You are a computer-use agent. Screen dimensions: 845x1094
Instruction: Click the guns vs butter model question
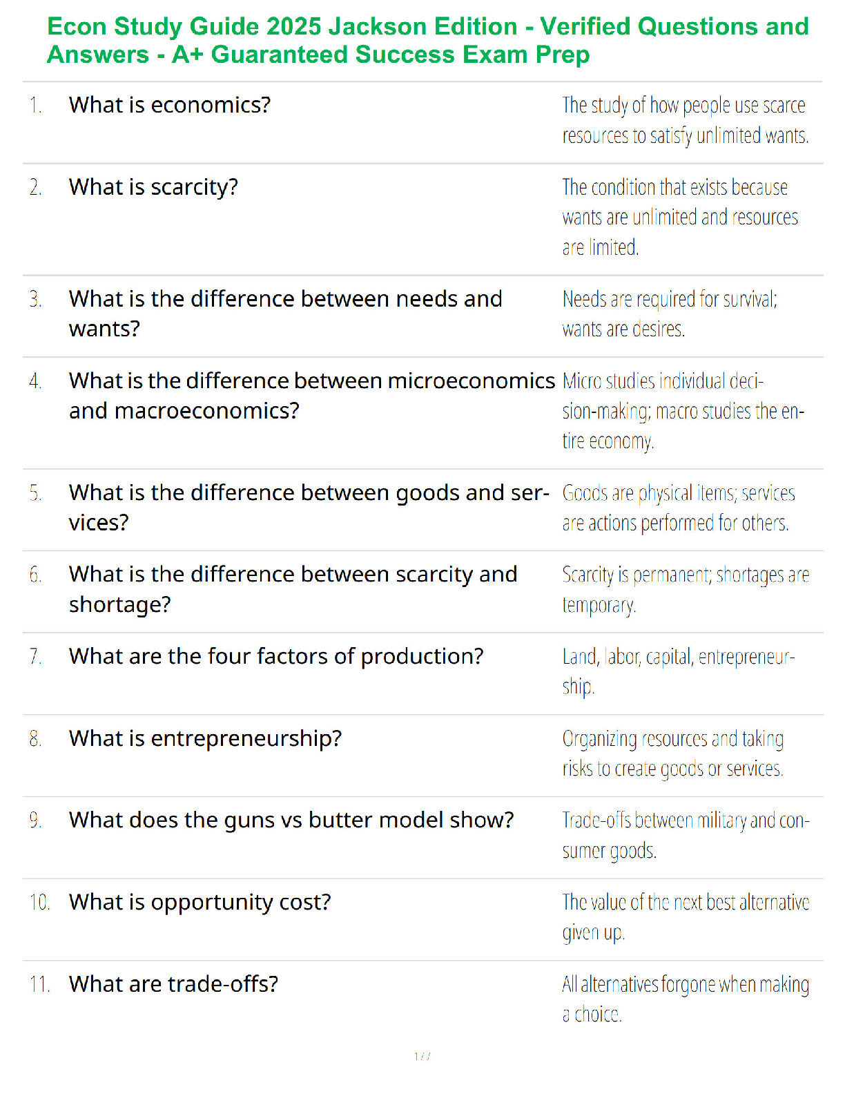291,820
